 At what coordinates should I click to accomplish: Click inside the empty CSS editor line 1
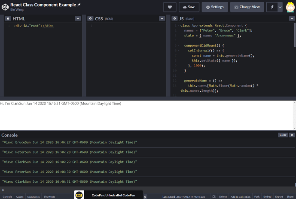click(x=128, y=26)
